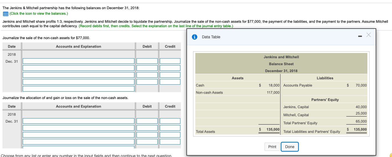Screen dimensions: 392x157
Task: Click the 'Jenkins, Capital' label
Action: [x=296, y=107]
